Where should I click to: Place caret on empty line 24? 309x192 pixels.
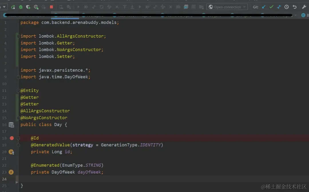[x=164, y=179]
